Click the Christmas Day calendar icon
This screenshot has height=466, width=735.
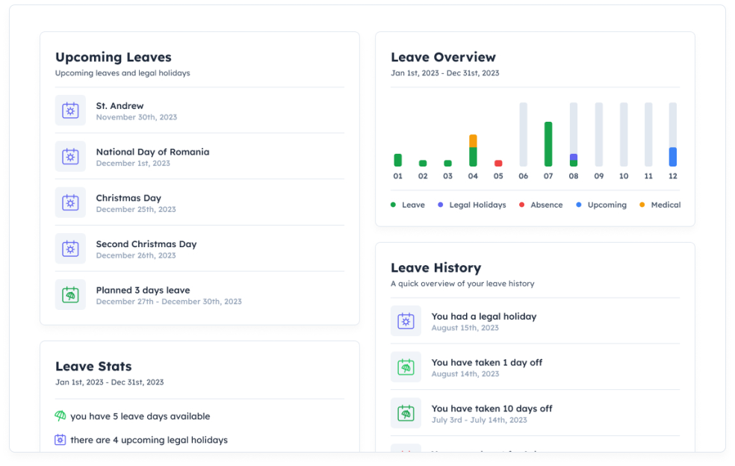click(x=70, y=203)
